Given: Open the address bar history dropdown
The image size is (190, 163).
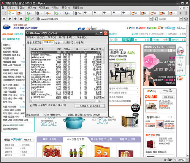Looking at the screenshot, I should click(x=151, y=19).
